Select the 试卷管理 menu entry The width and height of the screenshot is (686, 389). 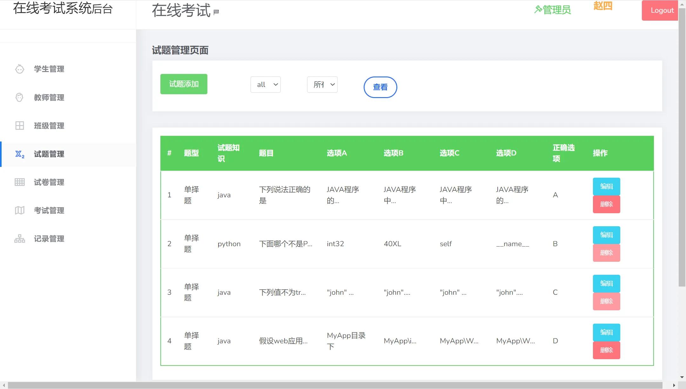pyautogui.click(x=48, y=182)
